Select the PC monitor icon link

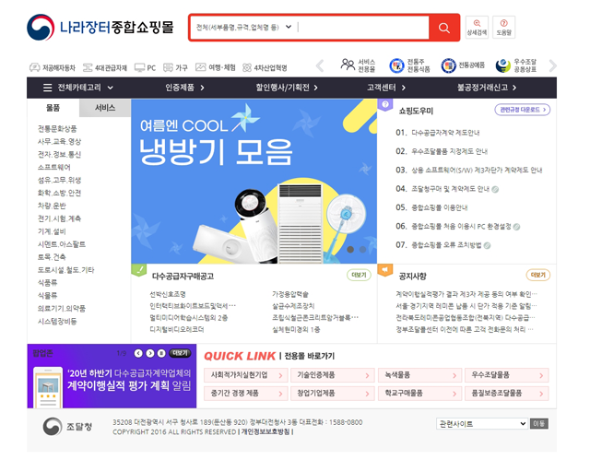tap(146, 67)
